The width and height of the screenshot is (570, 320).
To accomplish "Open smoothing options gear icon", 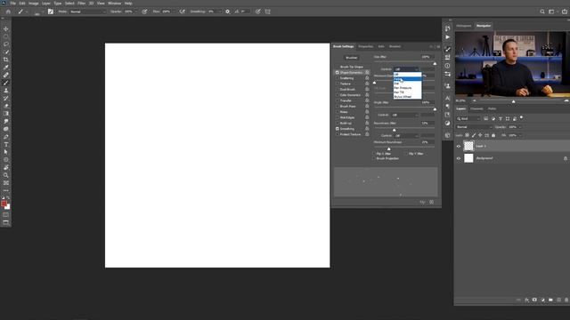I will (228, 12).
